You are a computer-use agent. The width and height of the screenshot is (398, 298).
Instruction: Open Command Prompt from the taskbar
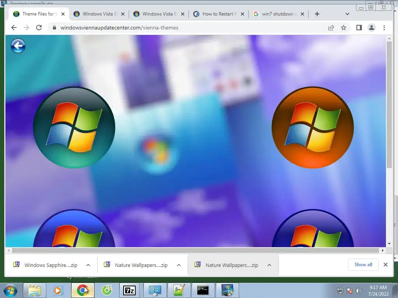click(203, 290)
